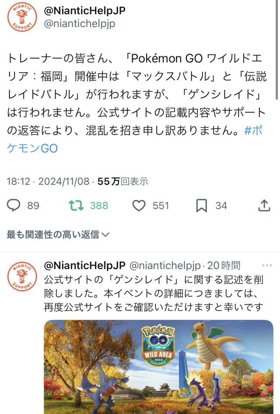View the 388 retweets count

tap(99, 206)
